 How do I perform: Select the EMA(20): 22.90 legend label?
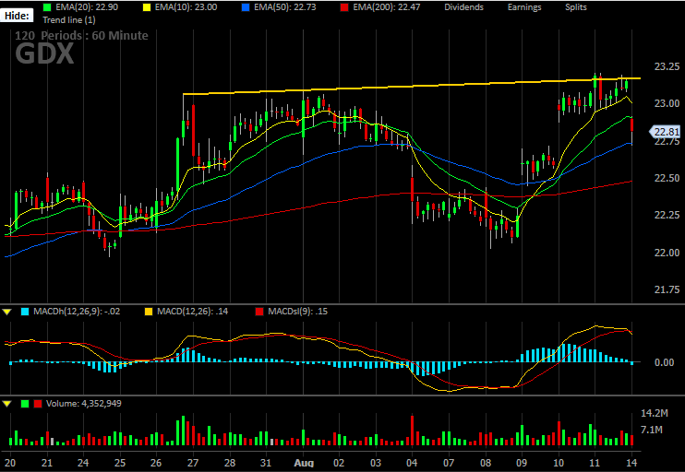pos(87,7)
